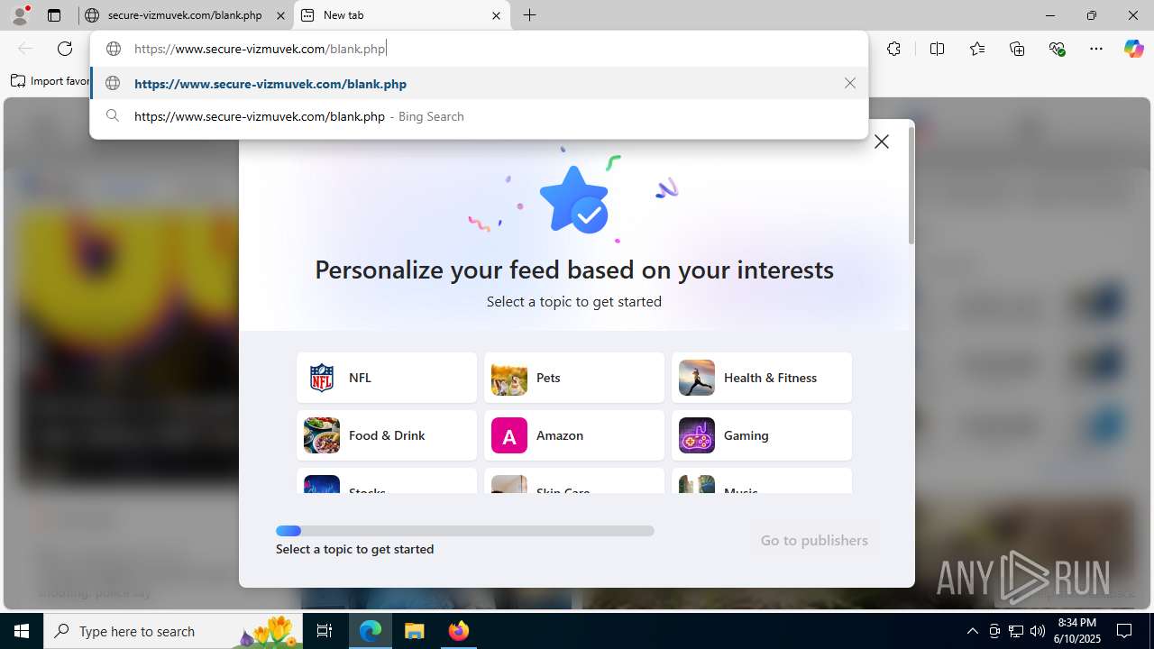Minimize the browser window
The width and height of the screenshot is (1154, 649).
[1050, 15]
